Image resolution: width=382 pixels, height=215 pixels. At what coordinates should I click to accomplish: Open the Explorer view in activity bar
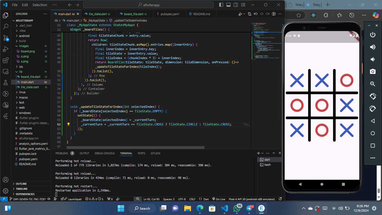5,15
